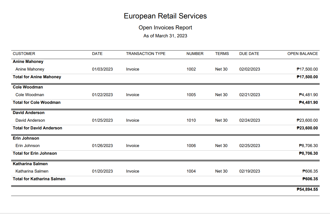The image size is (330, 214).
Task: Click the As of March 31, 2023 date line
Action: tap(165, 36)
